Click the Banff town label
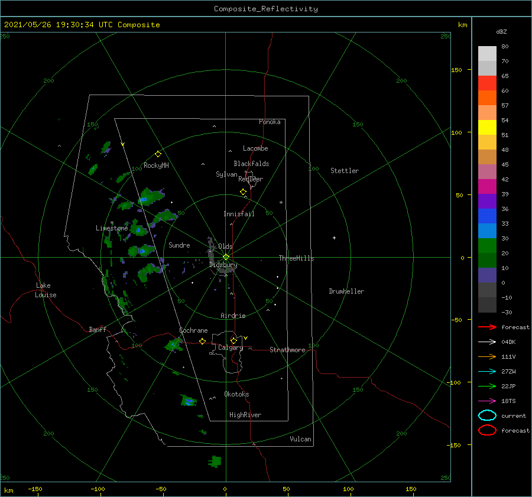 point(98,329)
